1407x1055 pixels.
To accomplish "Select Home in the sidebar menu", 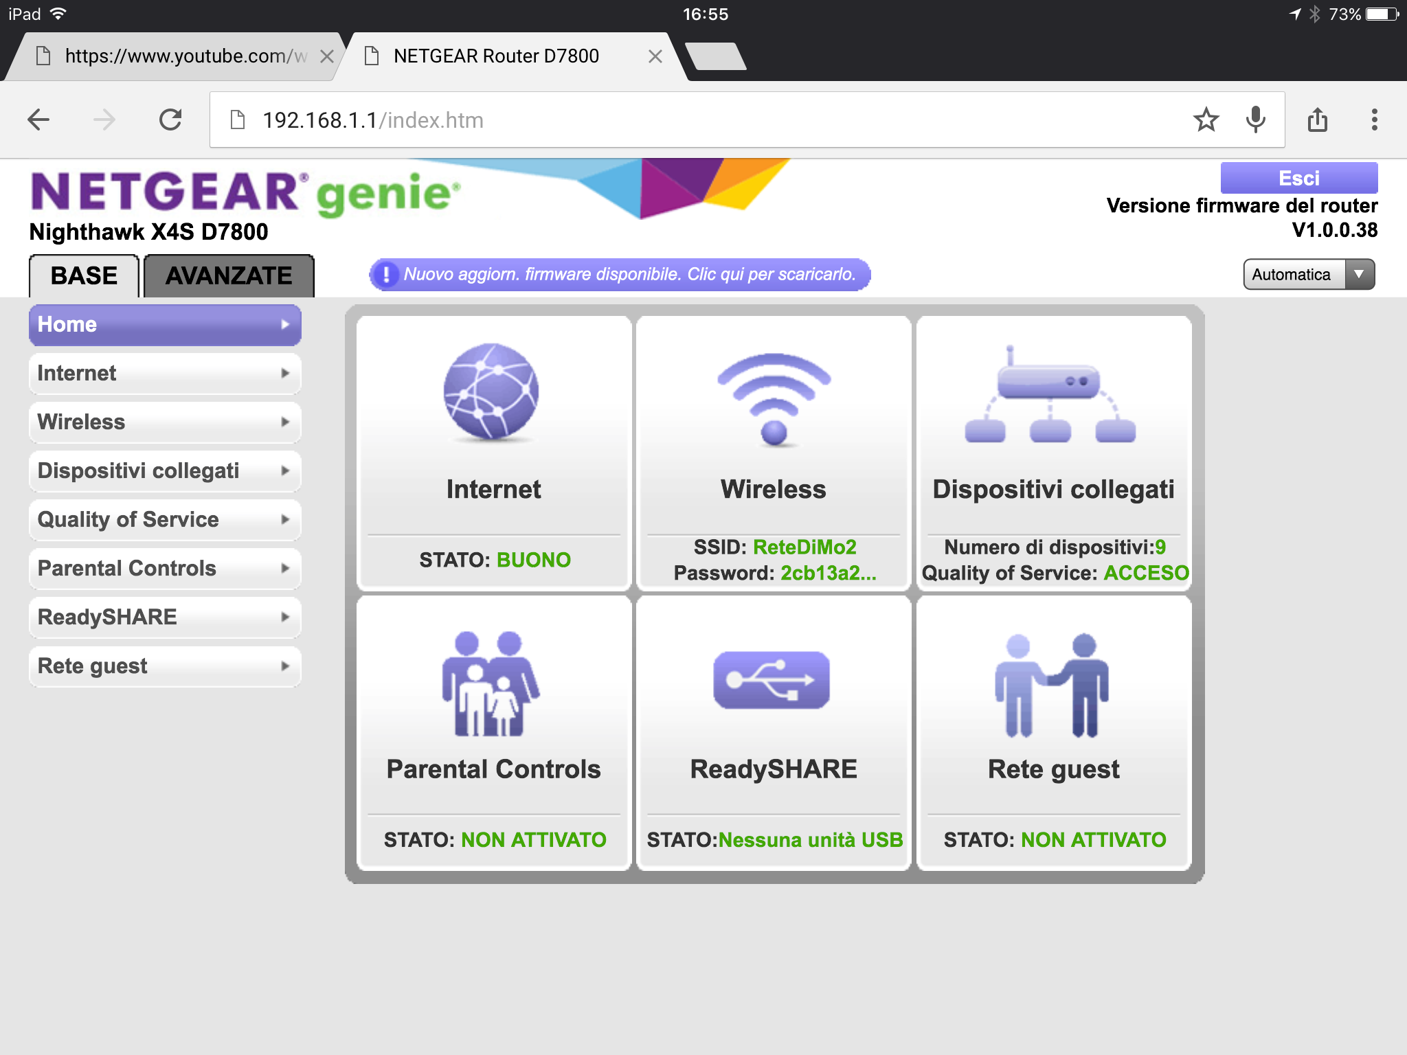I will tap(165, 325).
